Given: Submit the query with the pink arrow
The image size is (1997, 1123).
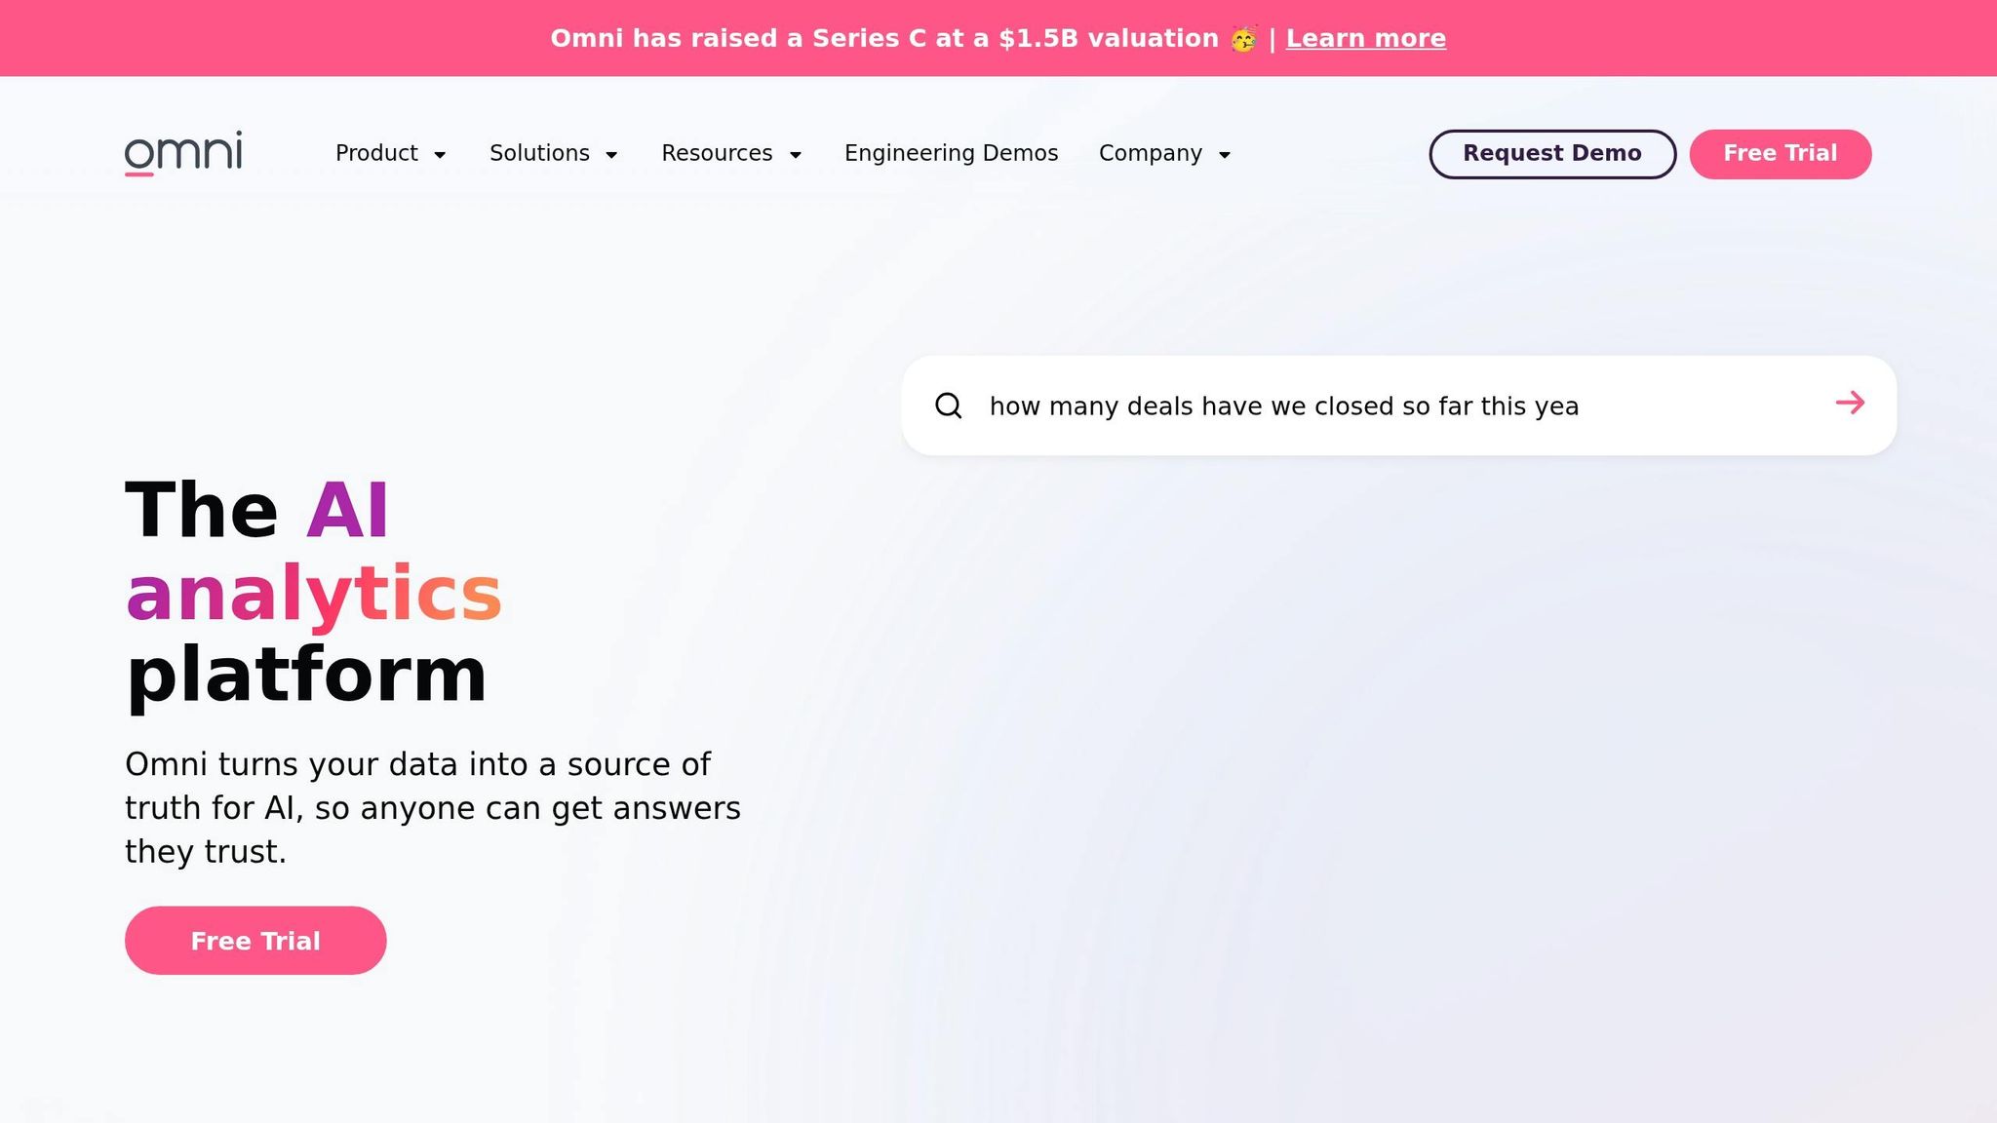Looking at the screenshot, I should click(x=1850, y=403).
